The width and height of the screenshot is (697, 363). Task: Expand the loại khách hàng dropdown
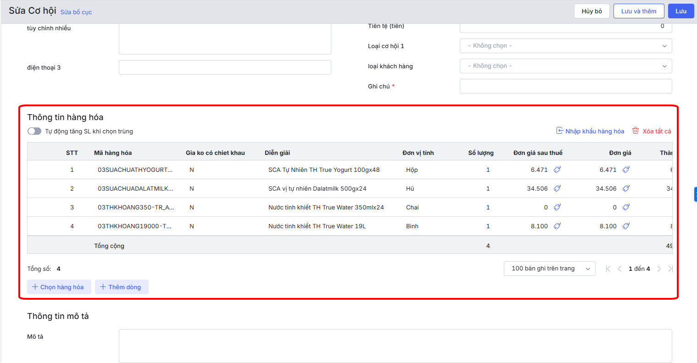pyautogui.click(x=565, y=66)
